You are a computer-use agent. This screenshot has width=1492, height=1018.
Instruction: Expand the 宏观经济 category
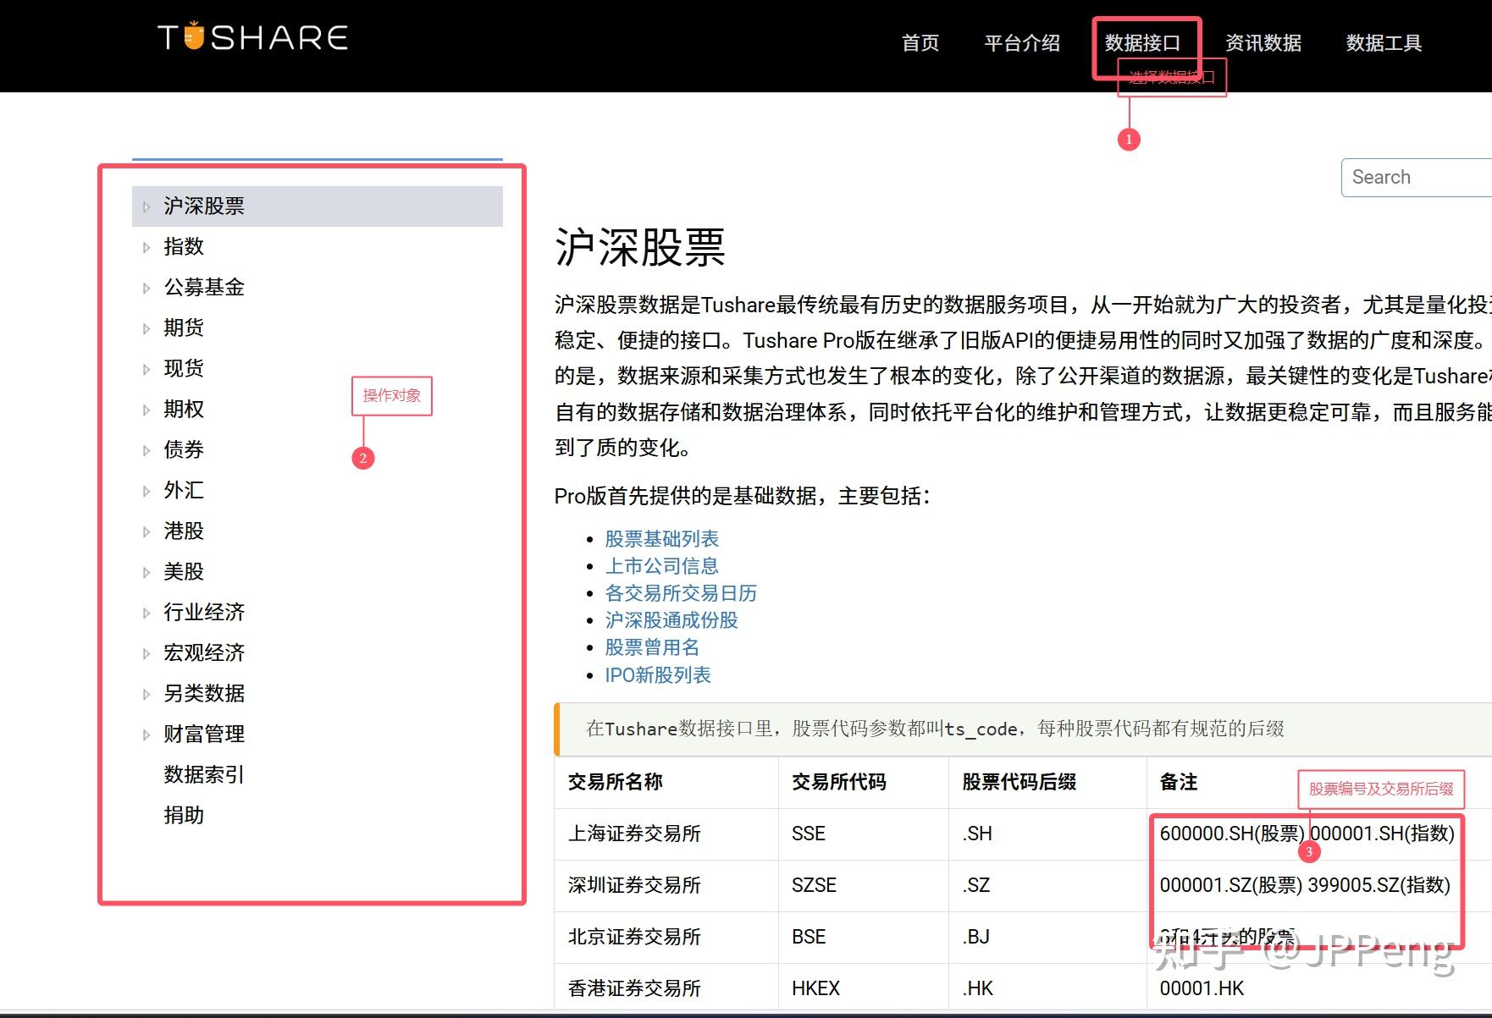coord(204,652)
